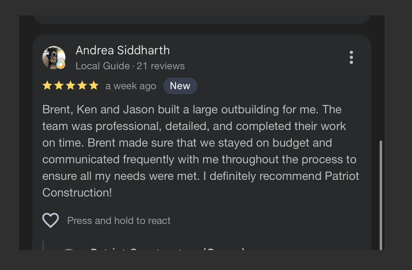Click the Local Guide label
Viewport: 412px width, 270px height.
coord(102,66)
